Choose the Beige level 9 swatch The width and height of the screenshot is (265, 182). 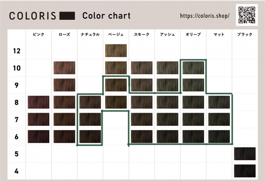(x=116, y=85)
